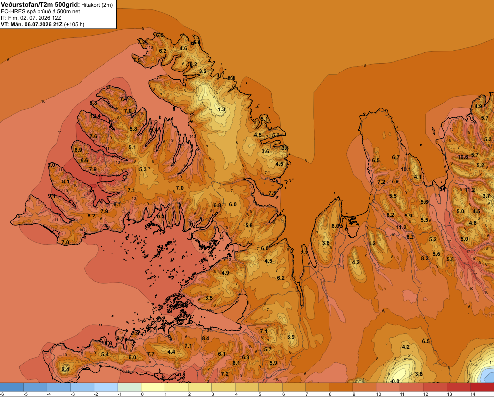Click the 11.2 label in the eastern valley
Image resolution: width=494 pixels, height=397 pixels.
click(x=401, y=227)
